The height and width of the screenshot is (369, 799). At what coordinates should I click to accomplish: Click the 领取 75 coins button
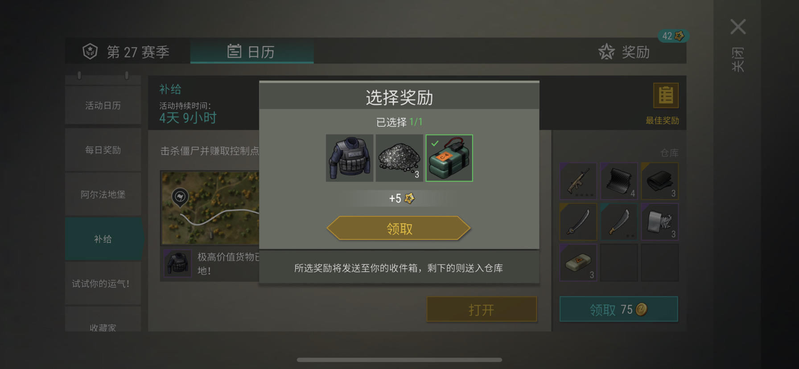coord(619,309)
